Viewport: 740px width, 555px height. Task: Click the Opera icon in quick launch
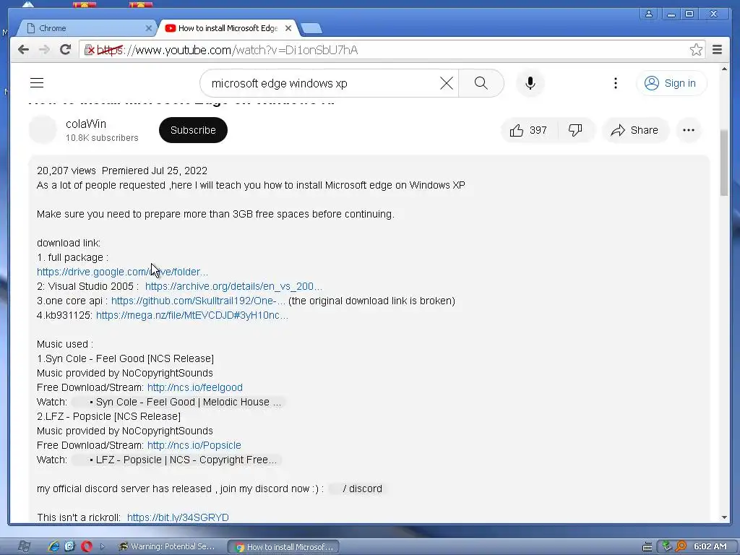pyautogui.click(x=87, y=546)
